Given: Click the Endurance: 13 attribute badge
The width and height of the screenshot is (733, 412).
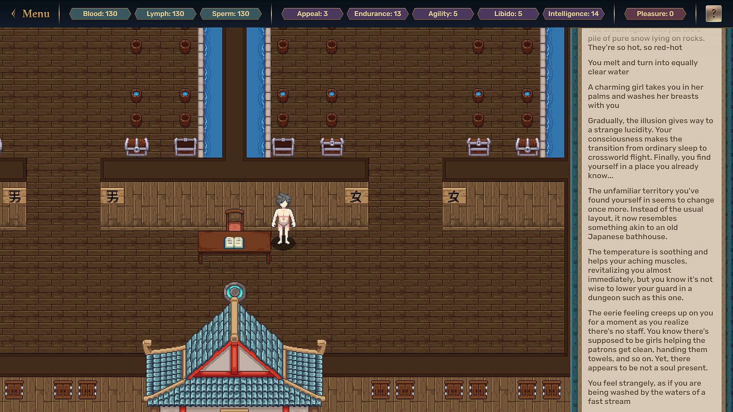Looking at the screenshot, I should coord(377,14).
